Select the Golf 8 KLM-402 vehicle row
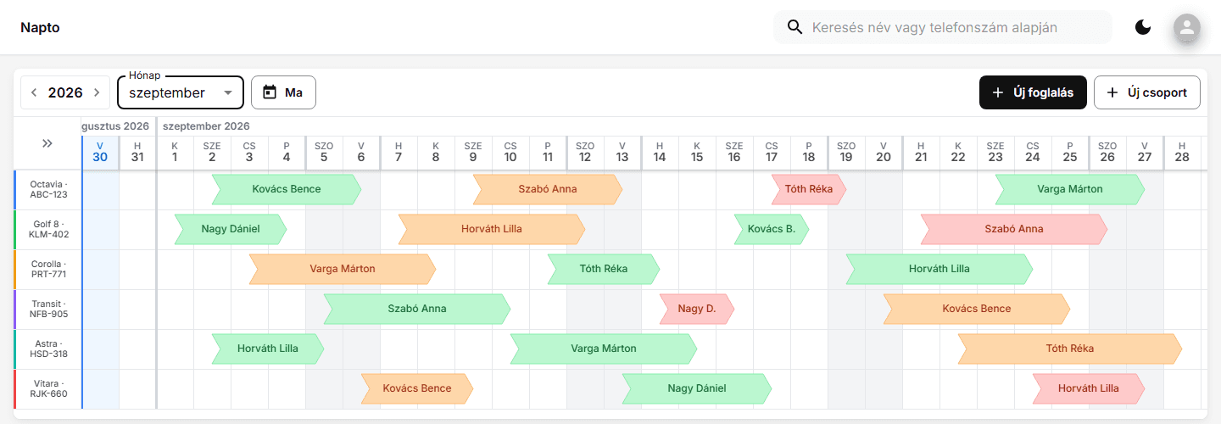The image size is (1221, 424). point(47,229)
